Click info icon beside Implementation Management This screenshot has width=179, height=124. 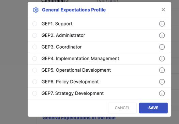pyautogui.click(x=162, y=58)
